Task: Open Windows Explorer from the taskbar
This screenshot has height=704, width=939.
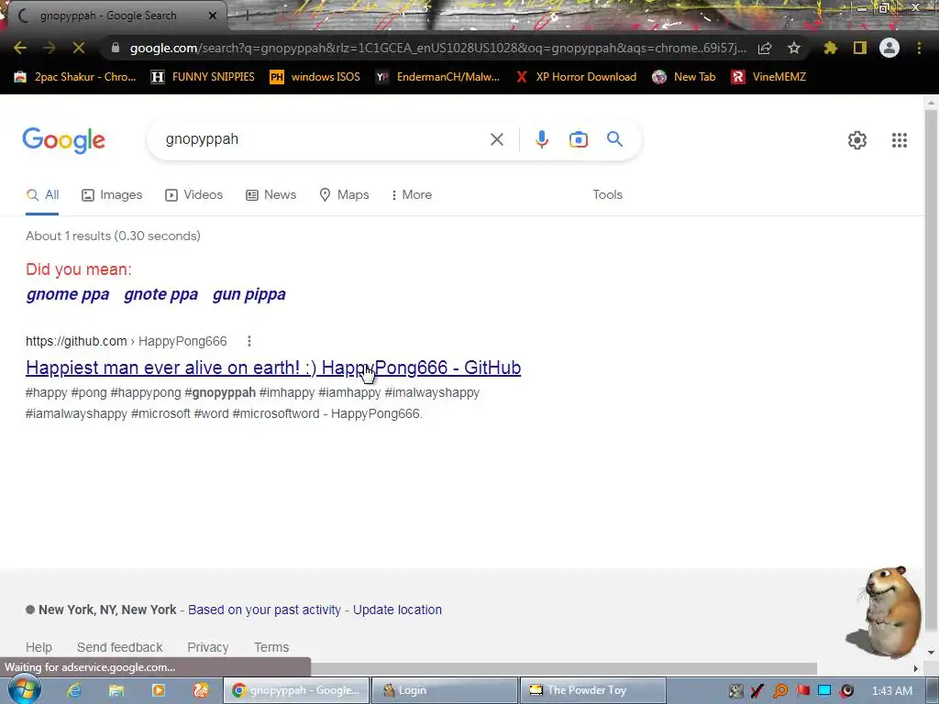Action: click(x=116, y=690)
